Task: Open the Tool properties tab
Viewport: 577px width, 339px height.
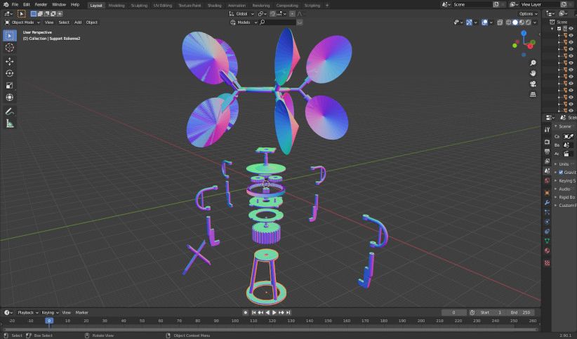Action: (548, 130)
